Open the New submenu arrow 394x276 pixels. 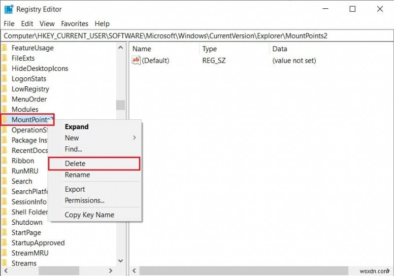tap(134, 138)
